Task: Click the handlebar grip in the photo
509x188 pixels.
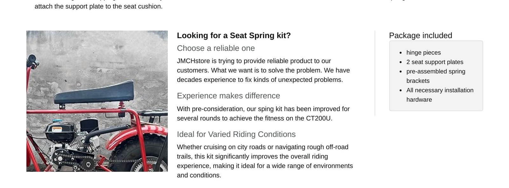Action: coord(32,60)
